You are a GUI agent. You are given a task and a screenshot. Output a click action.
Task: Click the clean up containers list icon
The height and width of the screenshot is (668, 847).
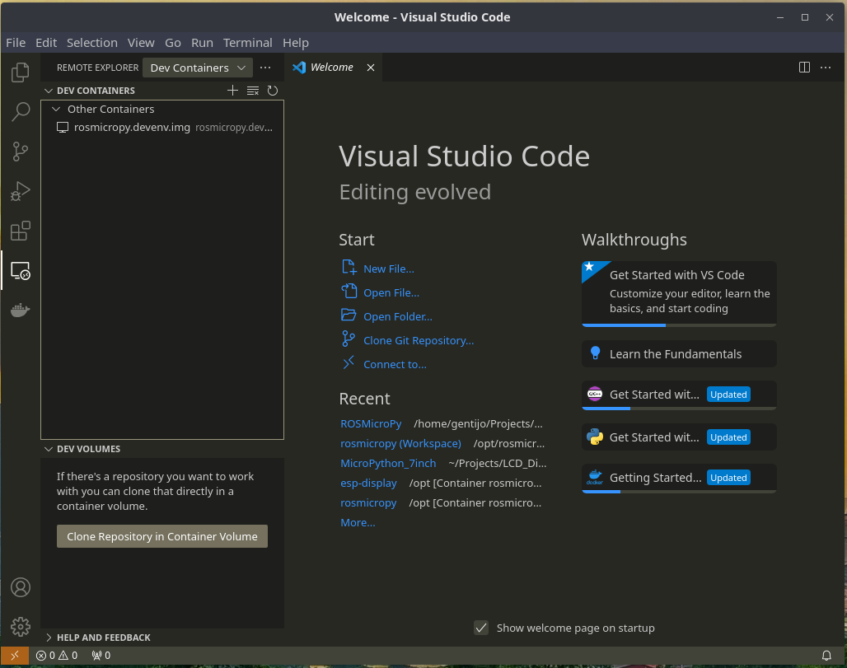(252, 90)
